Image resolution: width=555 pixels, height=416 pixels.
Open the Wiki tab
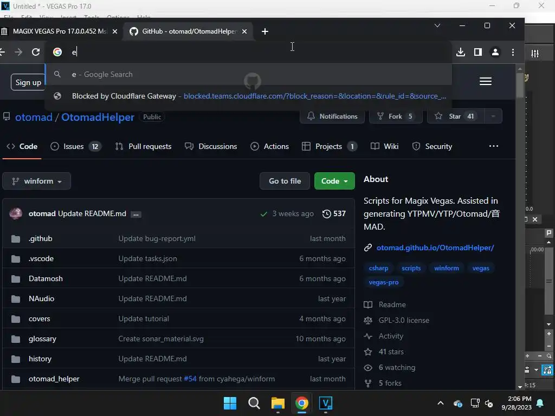pos(384,146)
